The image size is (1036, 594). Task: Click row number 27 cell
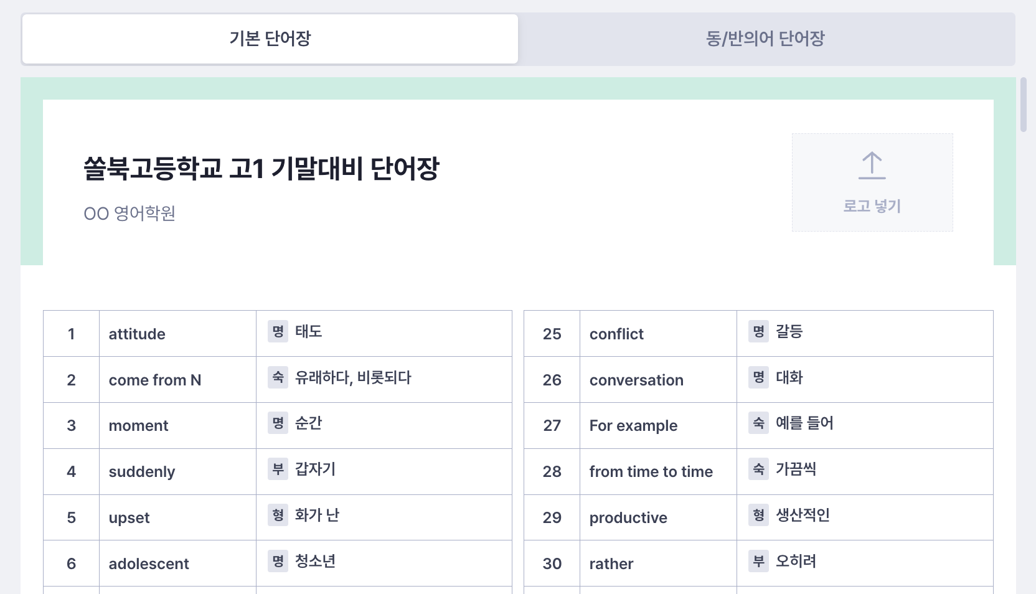point(552,426)
